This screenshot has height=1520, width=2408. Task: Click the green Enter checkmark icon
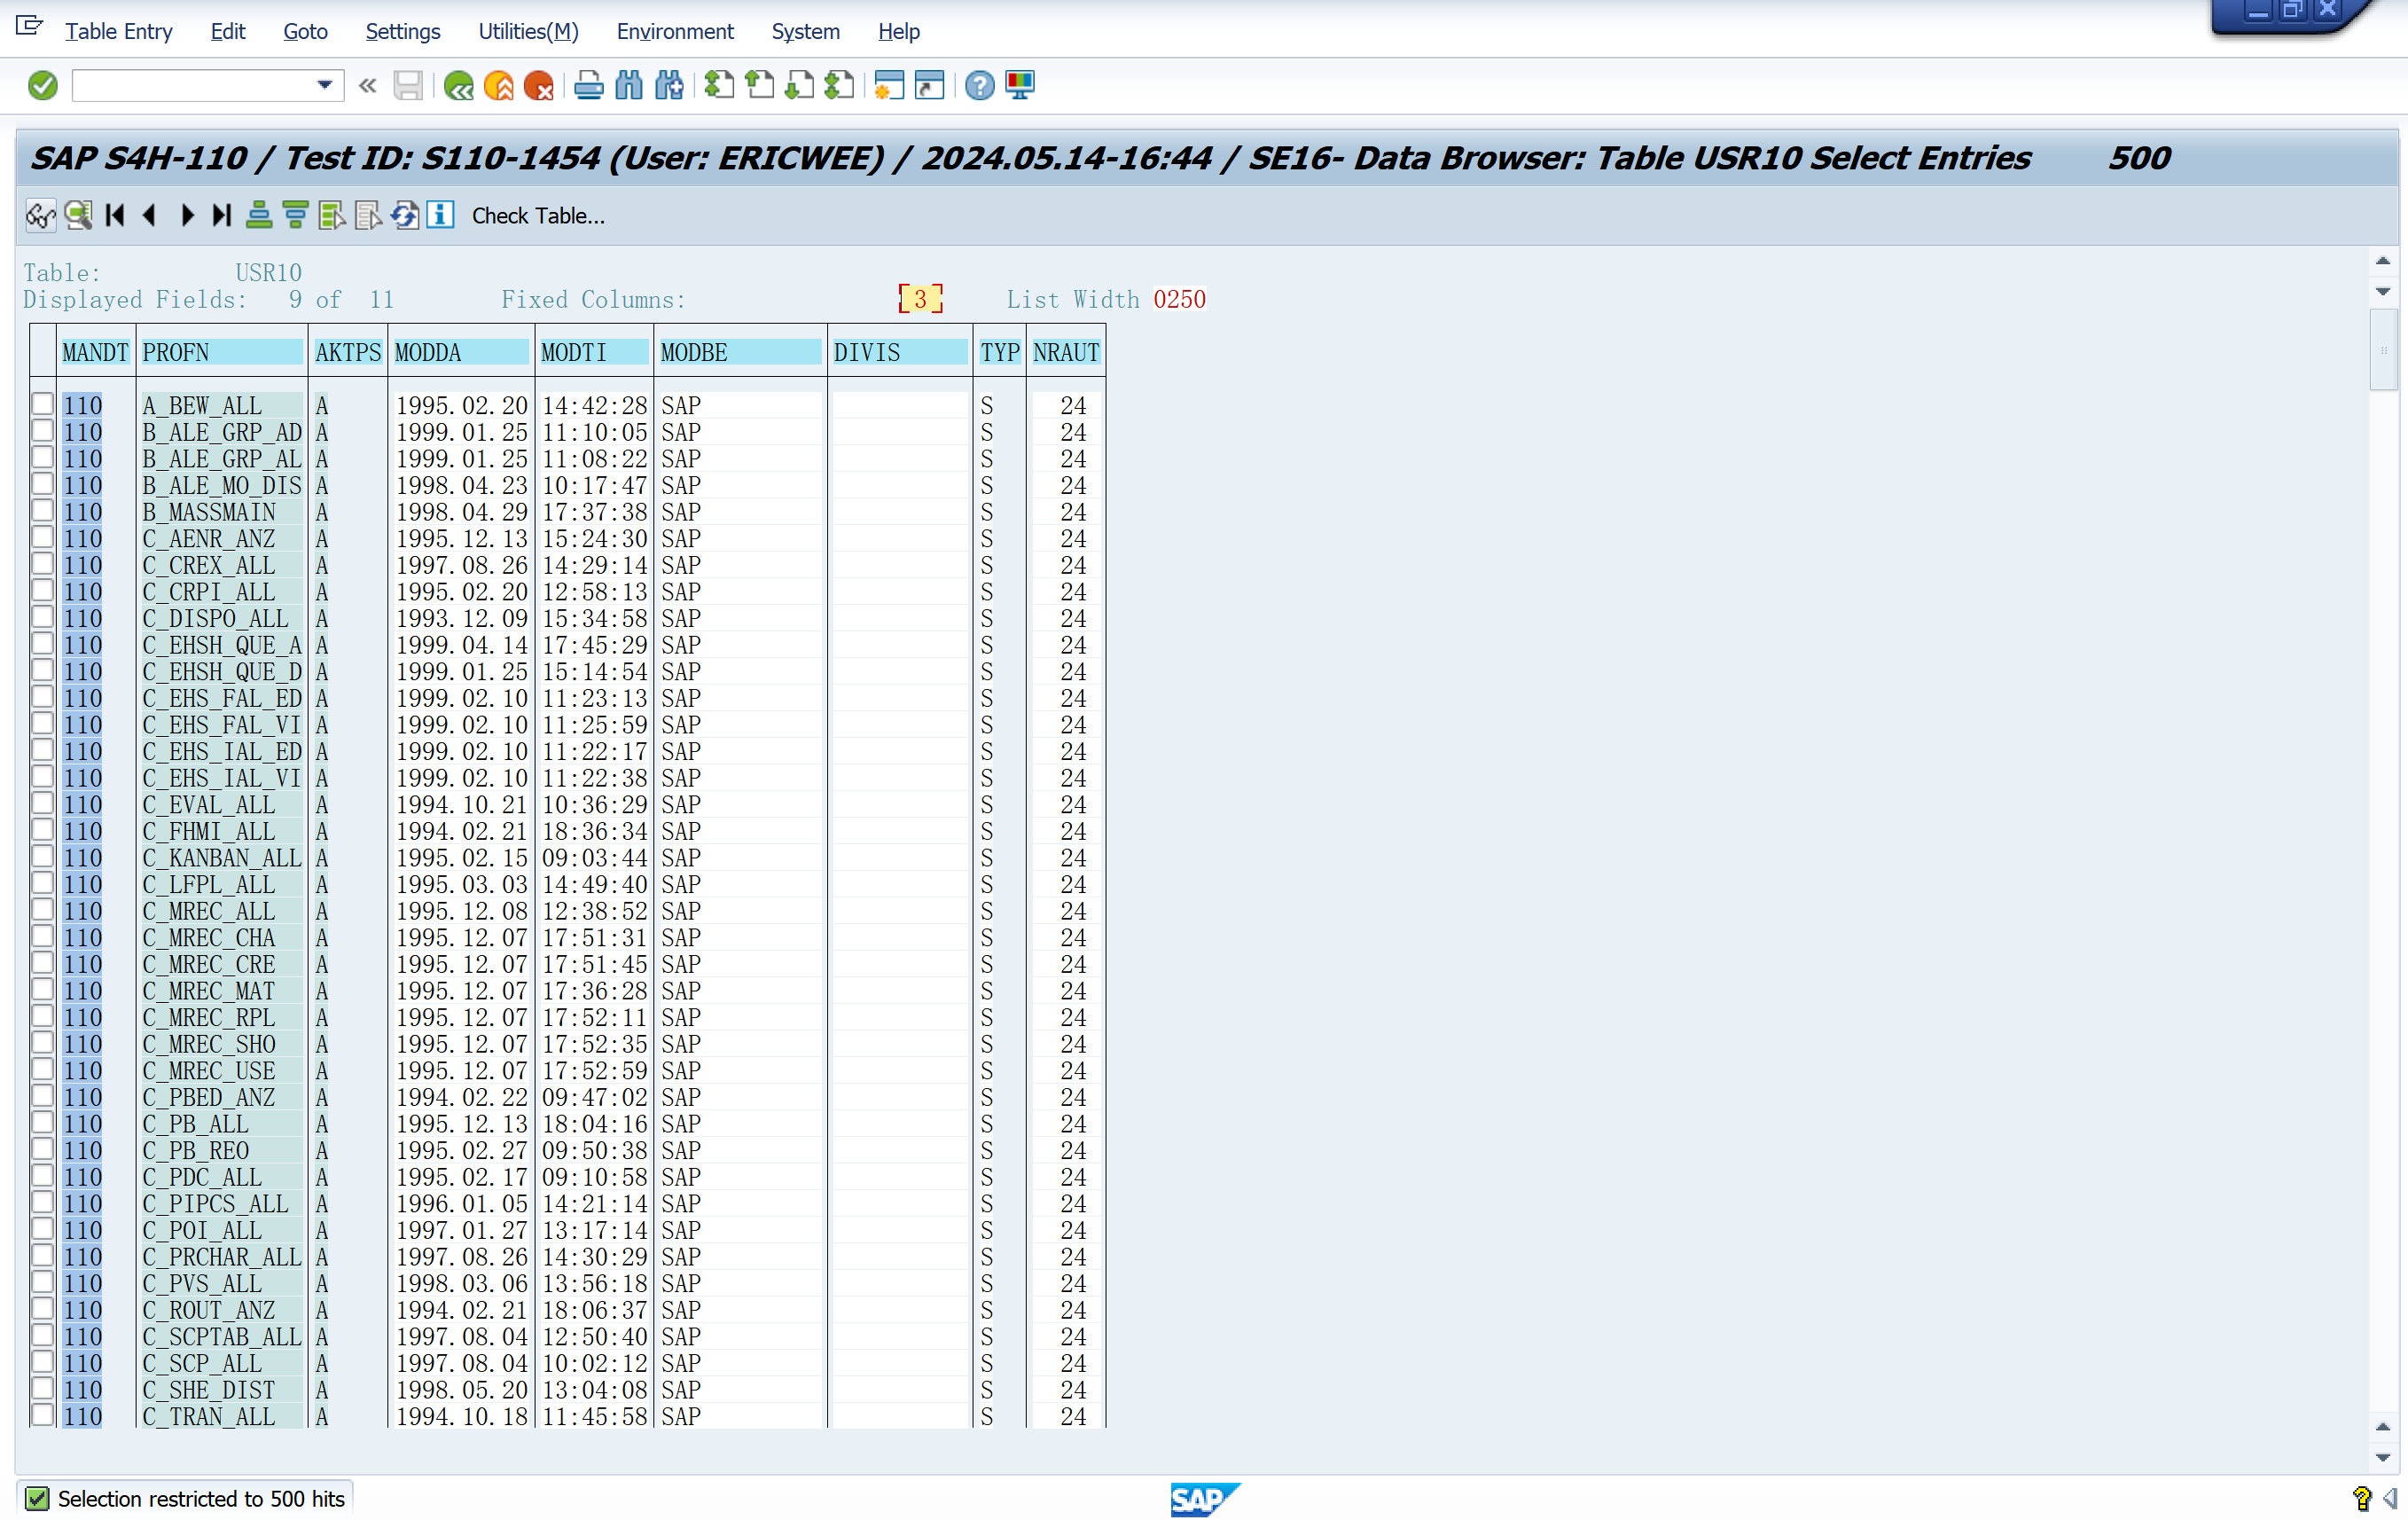[x=42, y=86]
